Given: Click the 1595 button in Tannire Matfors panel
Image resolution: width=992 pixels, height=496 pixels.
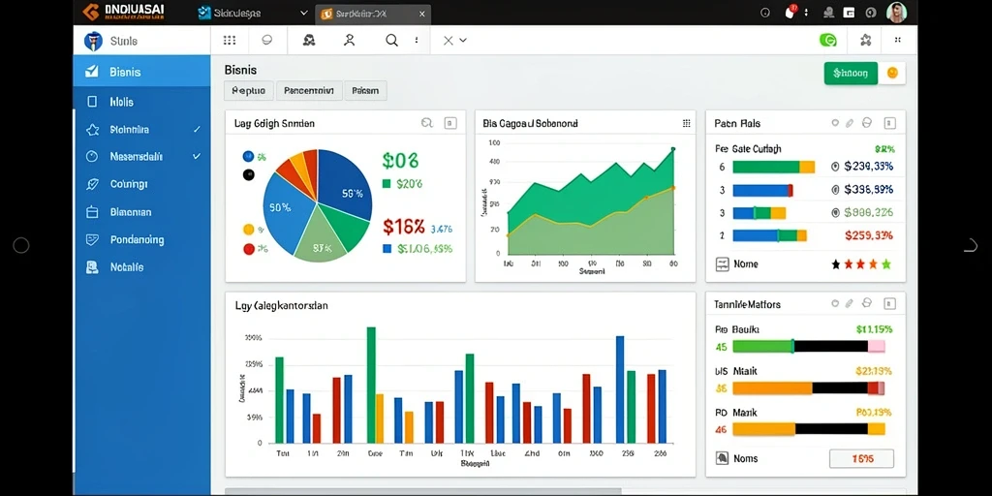Looking at the screenshot, I should click(861, 458).
